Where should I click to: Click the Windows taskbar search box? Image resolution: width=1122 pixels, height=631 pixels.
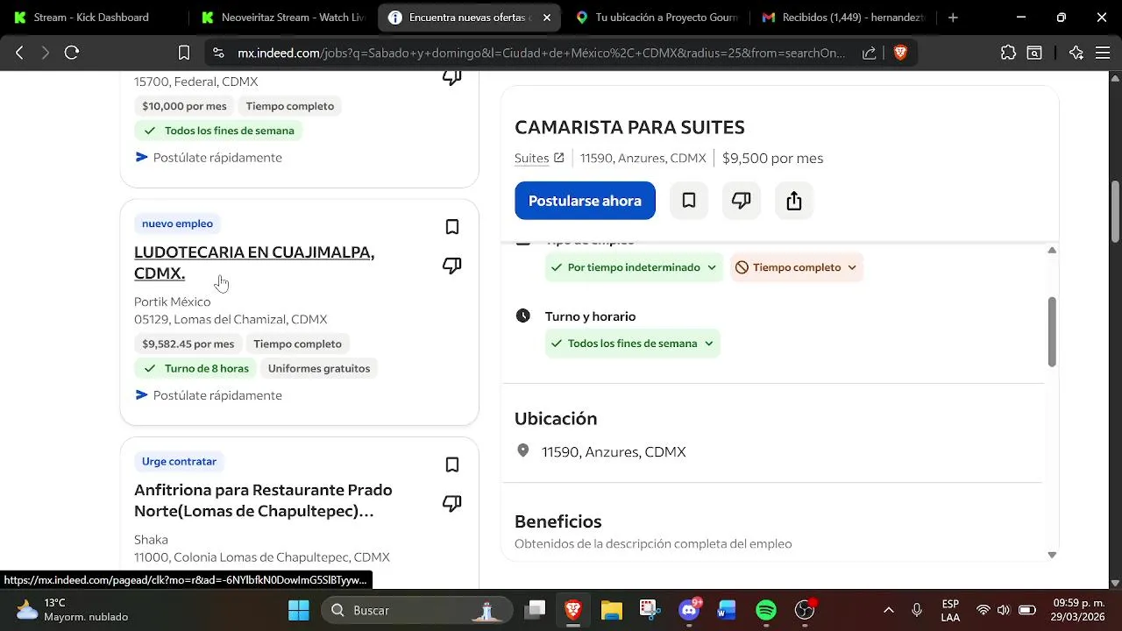(x=415, y=610)
